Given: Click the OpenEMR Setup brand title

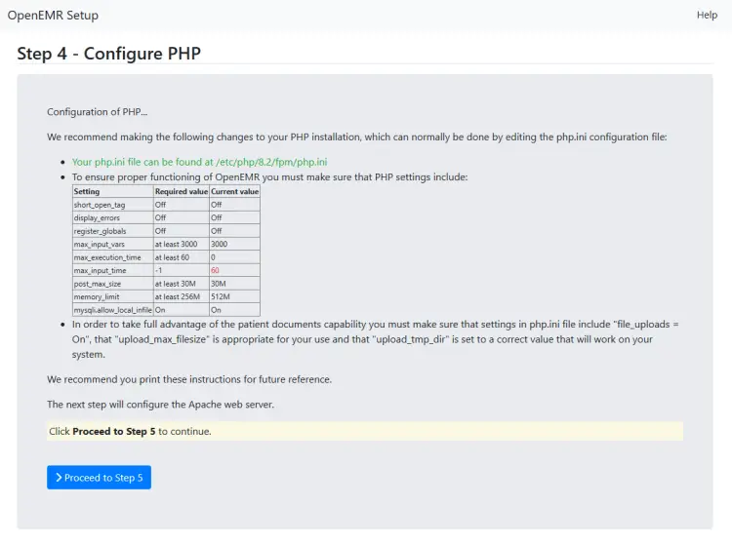Looking at the screenshot, I should 53,16.
